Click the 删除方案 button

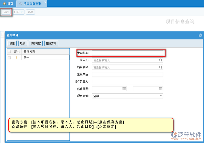pyautogui.click(x=51, y=43)
